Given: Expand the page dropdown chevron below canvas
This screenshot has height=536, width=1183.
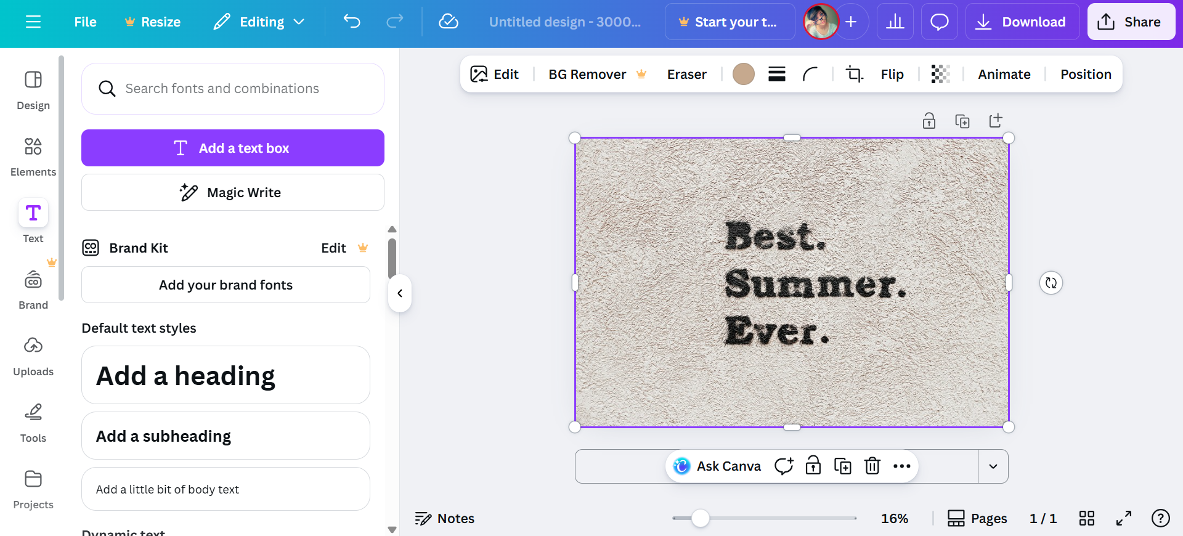Looking at the screenshot, I should tap(993, 466).
